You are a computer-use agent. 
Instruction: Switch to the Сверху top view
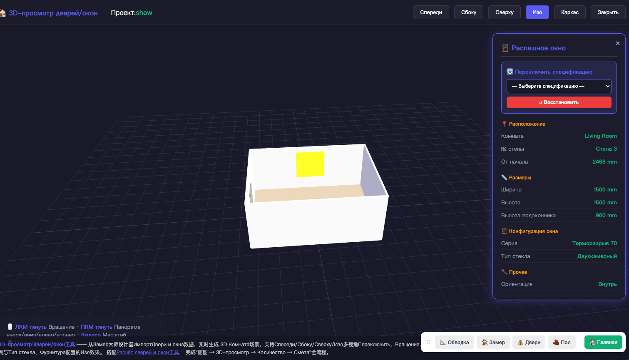point(504,12)
